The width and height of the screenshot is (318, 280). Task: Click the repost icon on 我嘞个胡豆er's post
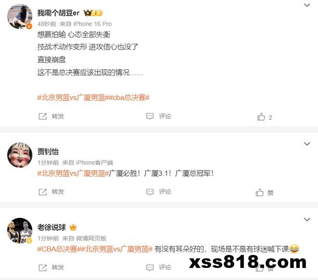(42, 117)
